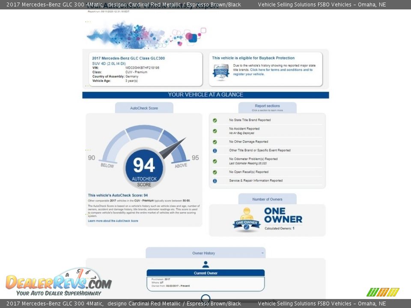Click the Class CUV - Premium value
Viewport: 411px width, 308px height.
click(x=136, y=72)
